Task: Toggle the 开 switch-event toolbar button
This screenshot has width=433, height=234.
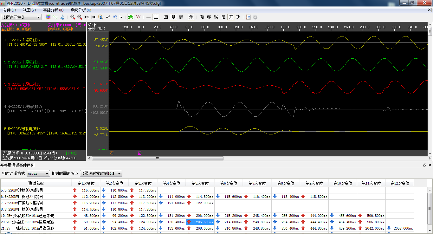Action: click(x=231, y=17)
